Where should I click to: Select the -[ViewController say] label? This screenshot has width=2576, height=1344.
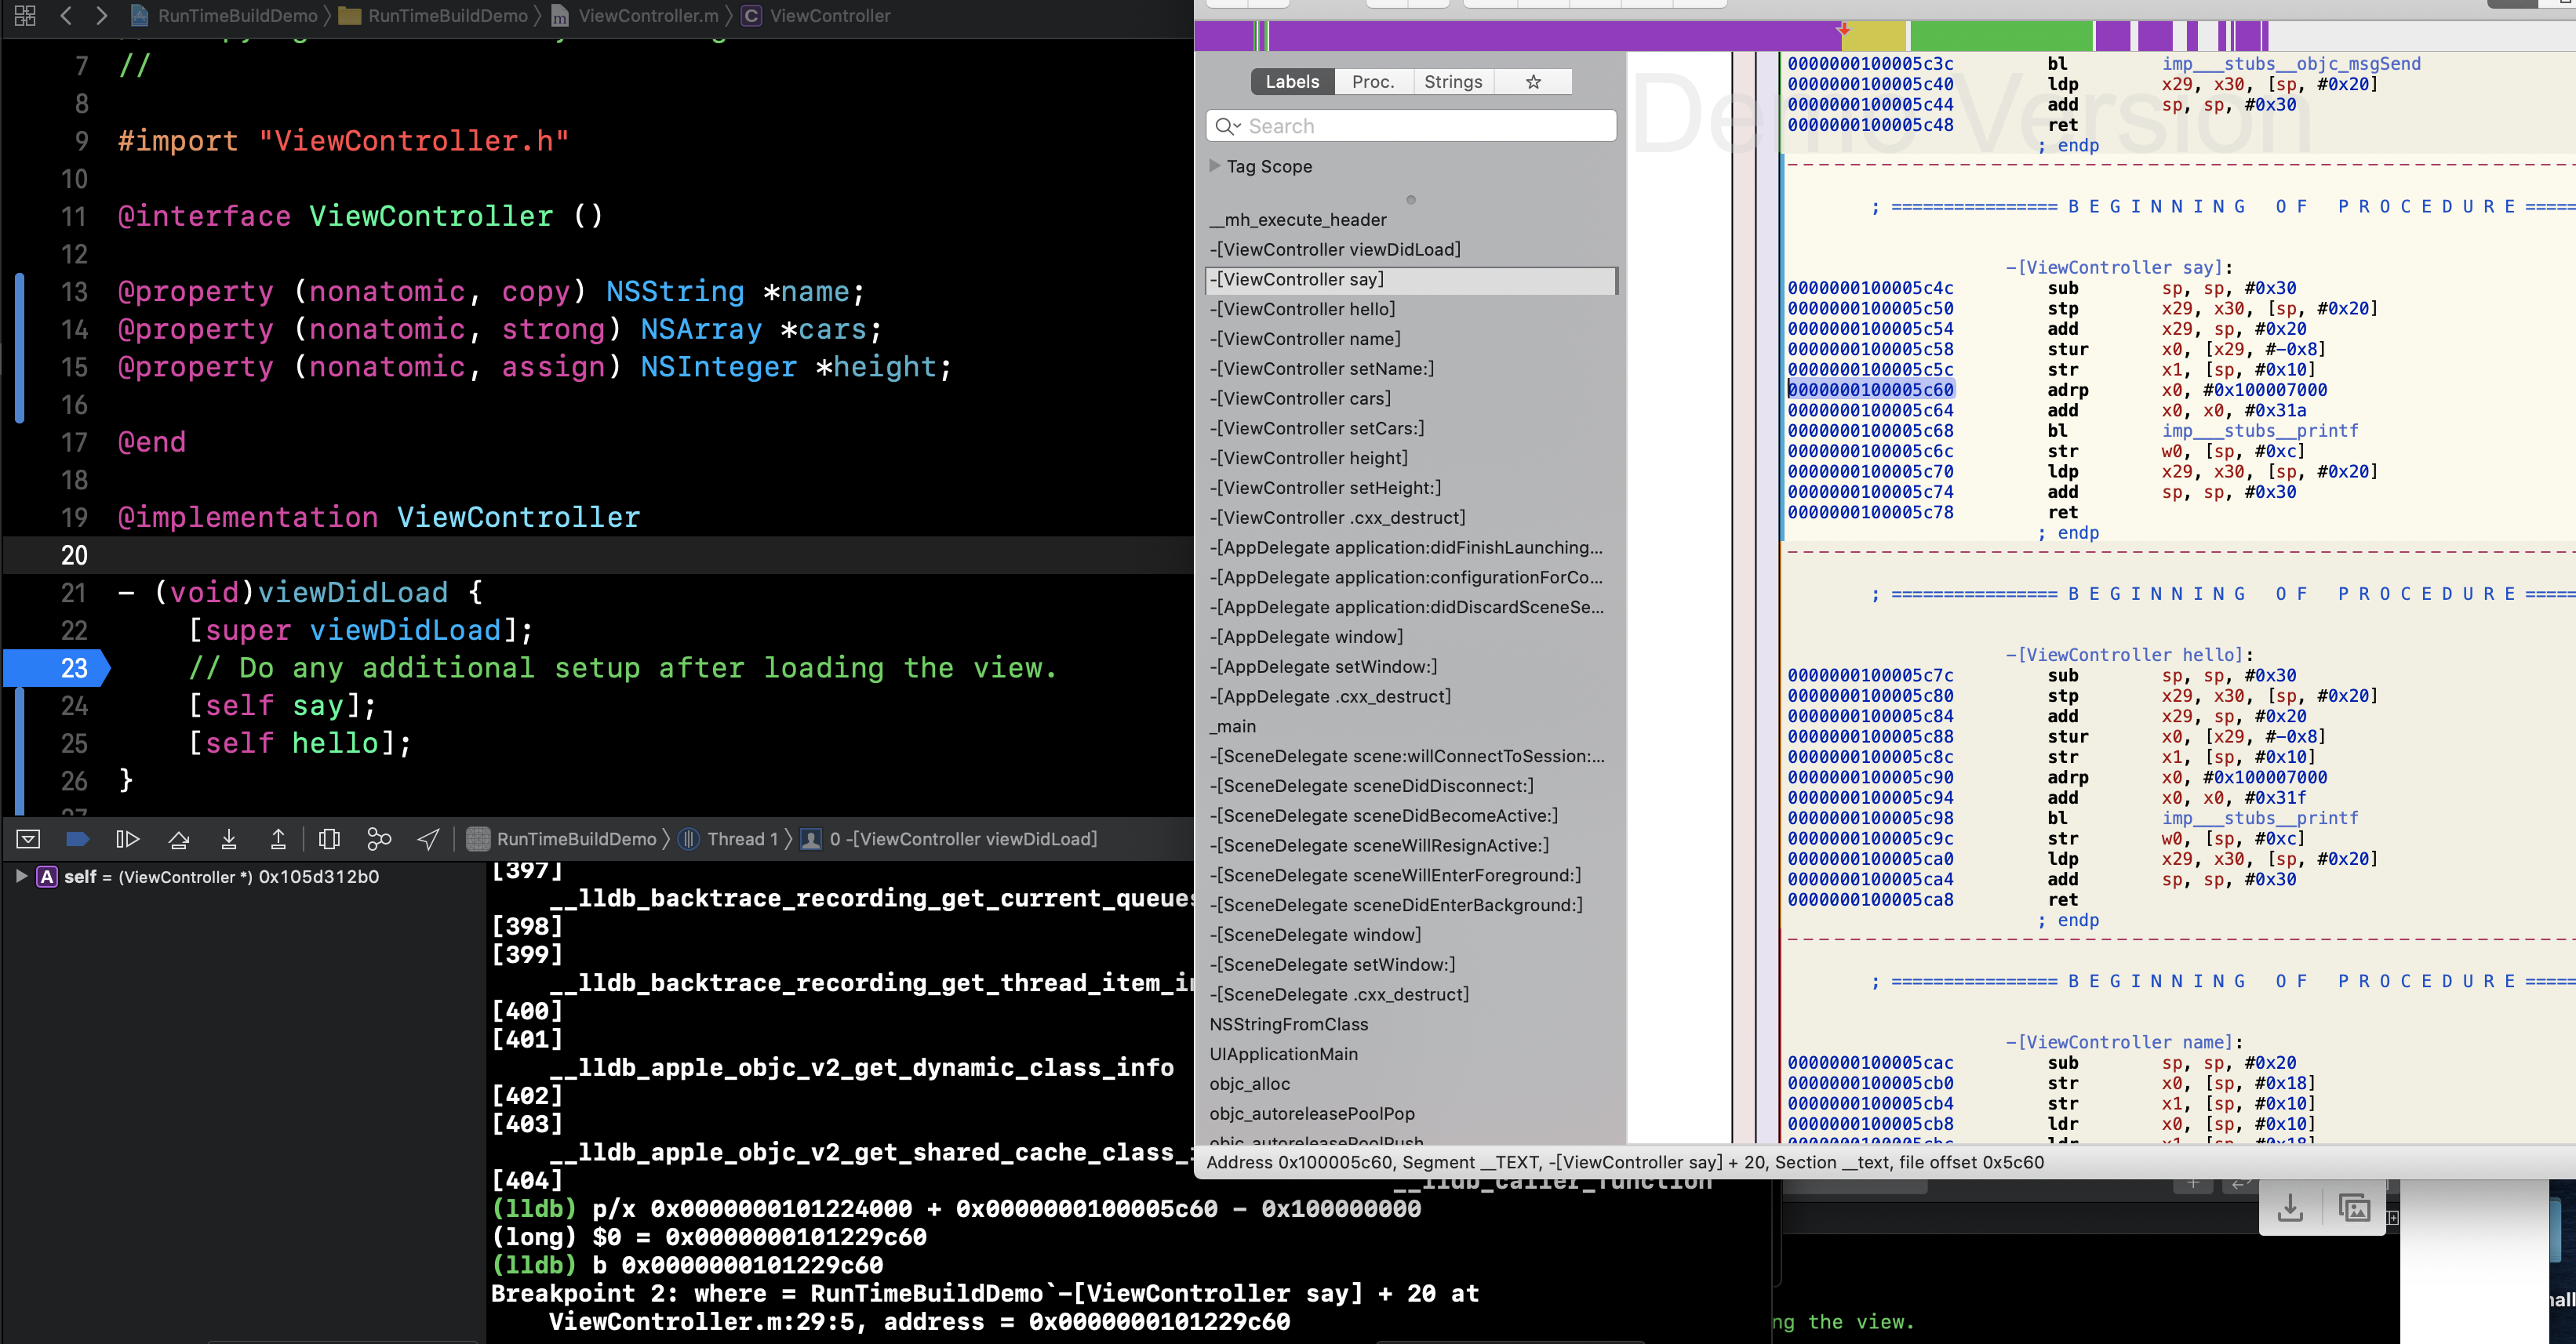1411,280
